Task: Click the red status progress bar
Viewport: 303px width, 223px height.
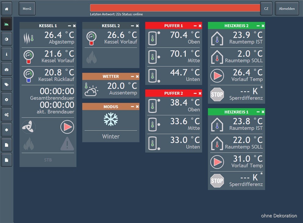Action: pos(175,8)
